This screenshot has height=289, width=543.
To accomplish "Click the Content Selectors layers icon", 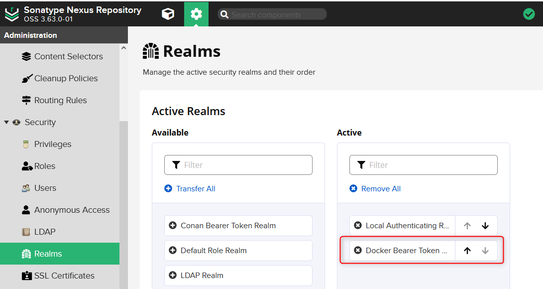I will 26,56.
